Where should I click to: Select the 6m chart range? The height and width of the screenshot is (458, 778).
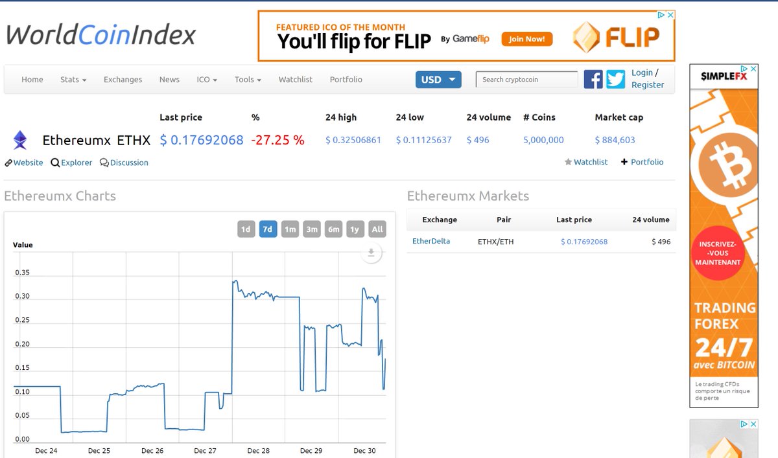coord(334,229)
